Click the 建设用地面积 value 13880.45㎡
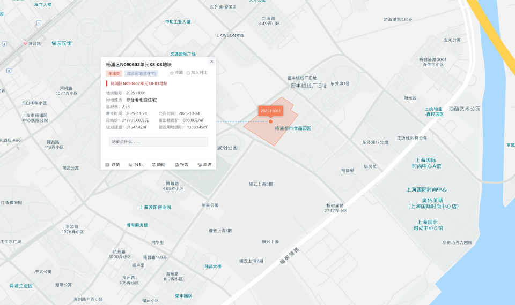The width and height of the screenshot is (515, 305). point(197,127)
